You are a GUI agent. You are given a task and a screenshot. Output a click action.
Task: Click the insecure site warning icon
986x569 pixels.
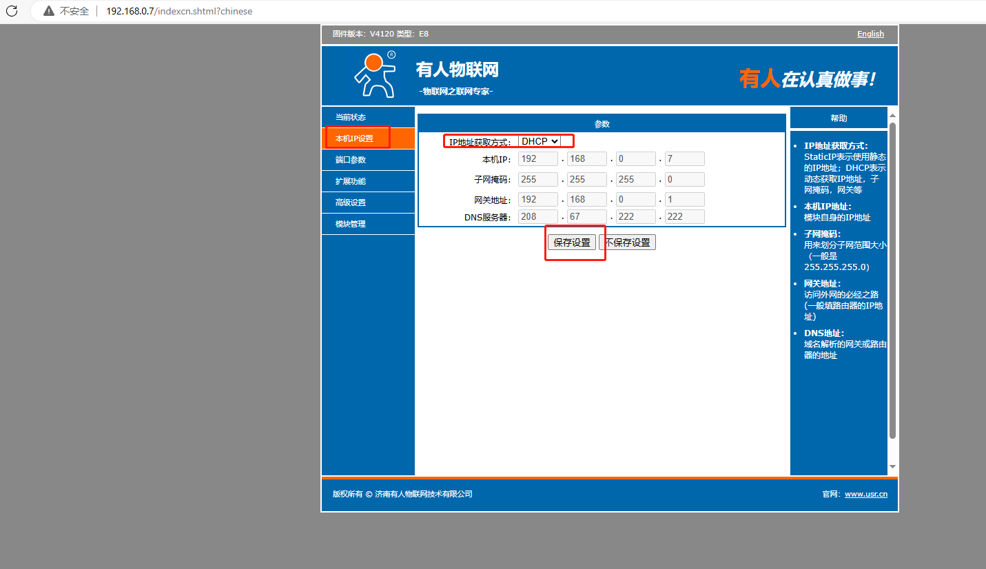[x=48, y=11]
